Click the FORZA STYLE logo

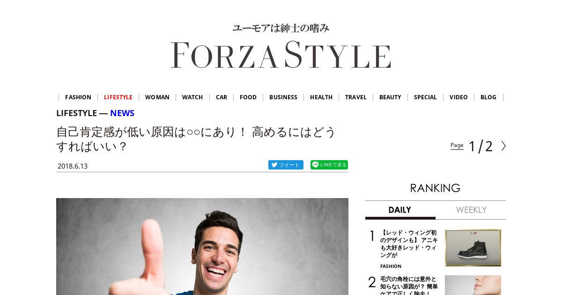281,55
